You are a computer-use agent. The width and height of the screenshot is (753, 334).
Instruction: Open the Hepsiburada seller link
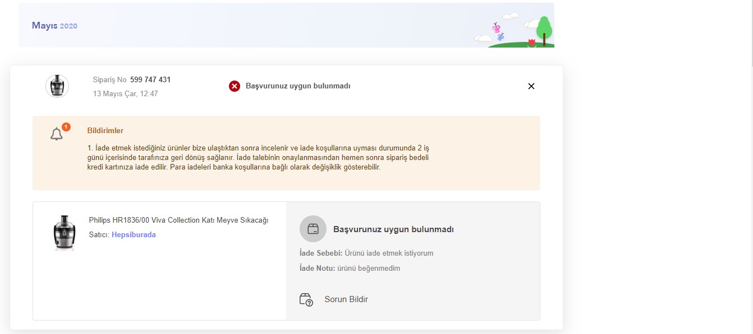pos(134,235)
